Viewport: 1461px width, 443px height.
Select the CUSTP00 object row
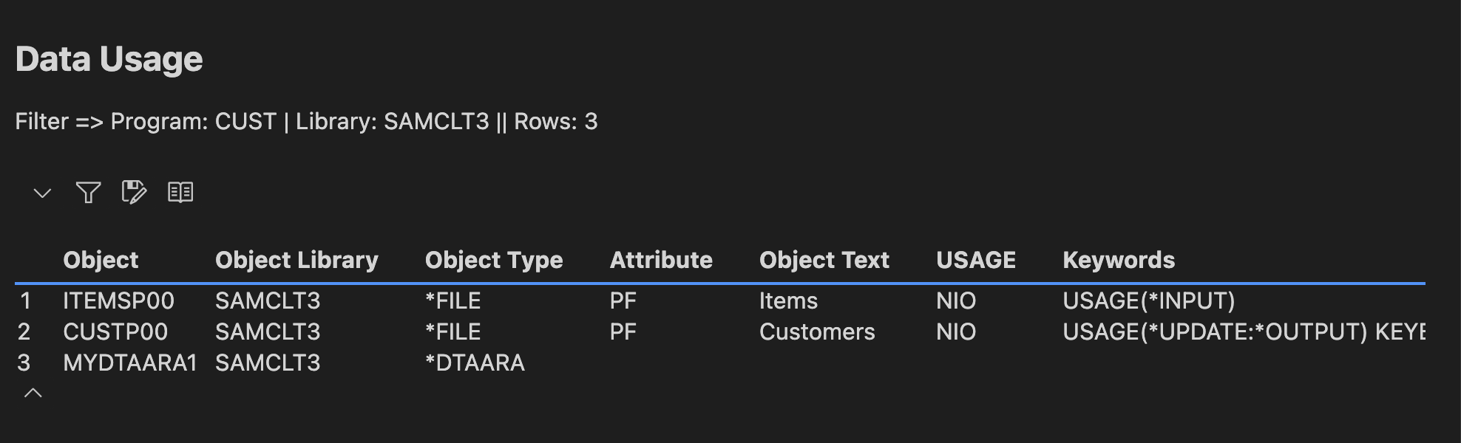point(115,332)
